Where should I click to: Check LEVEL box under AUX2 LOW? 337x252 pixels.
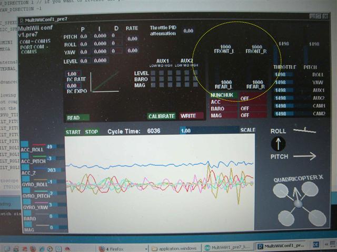(179, 73)
